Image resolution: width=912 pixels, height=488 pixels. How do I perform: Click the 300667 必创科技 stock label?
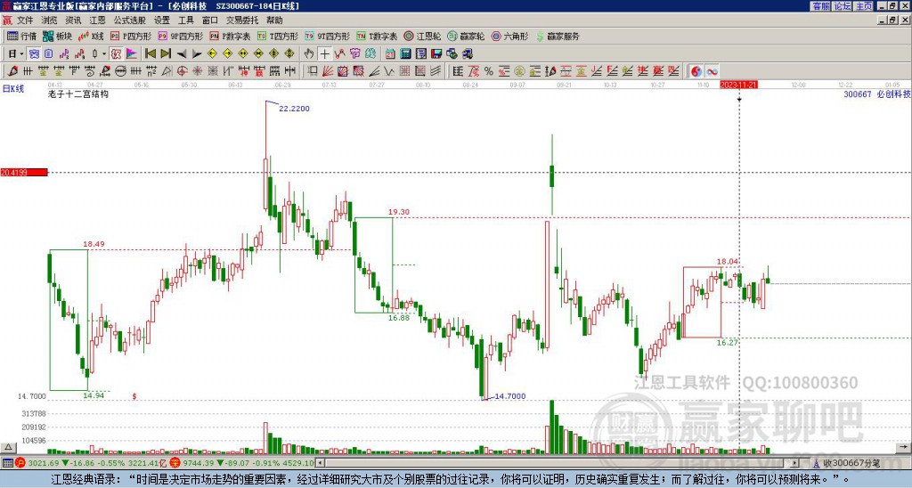click(x=877, y=94)
